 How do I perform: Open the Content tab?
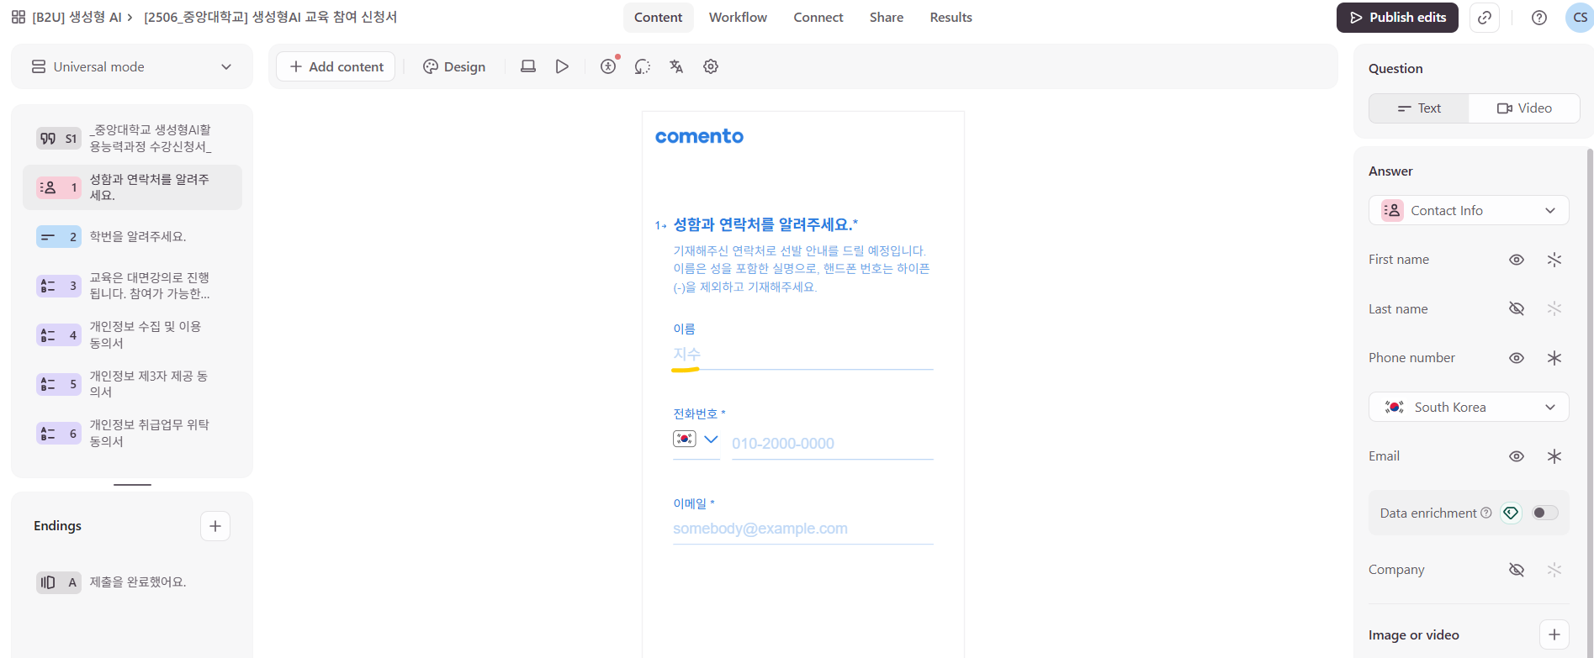click(658, 18)
